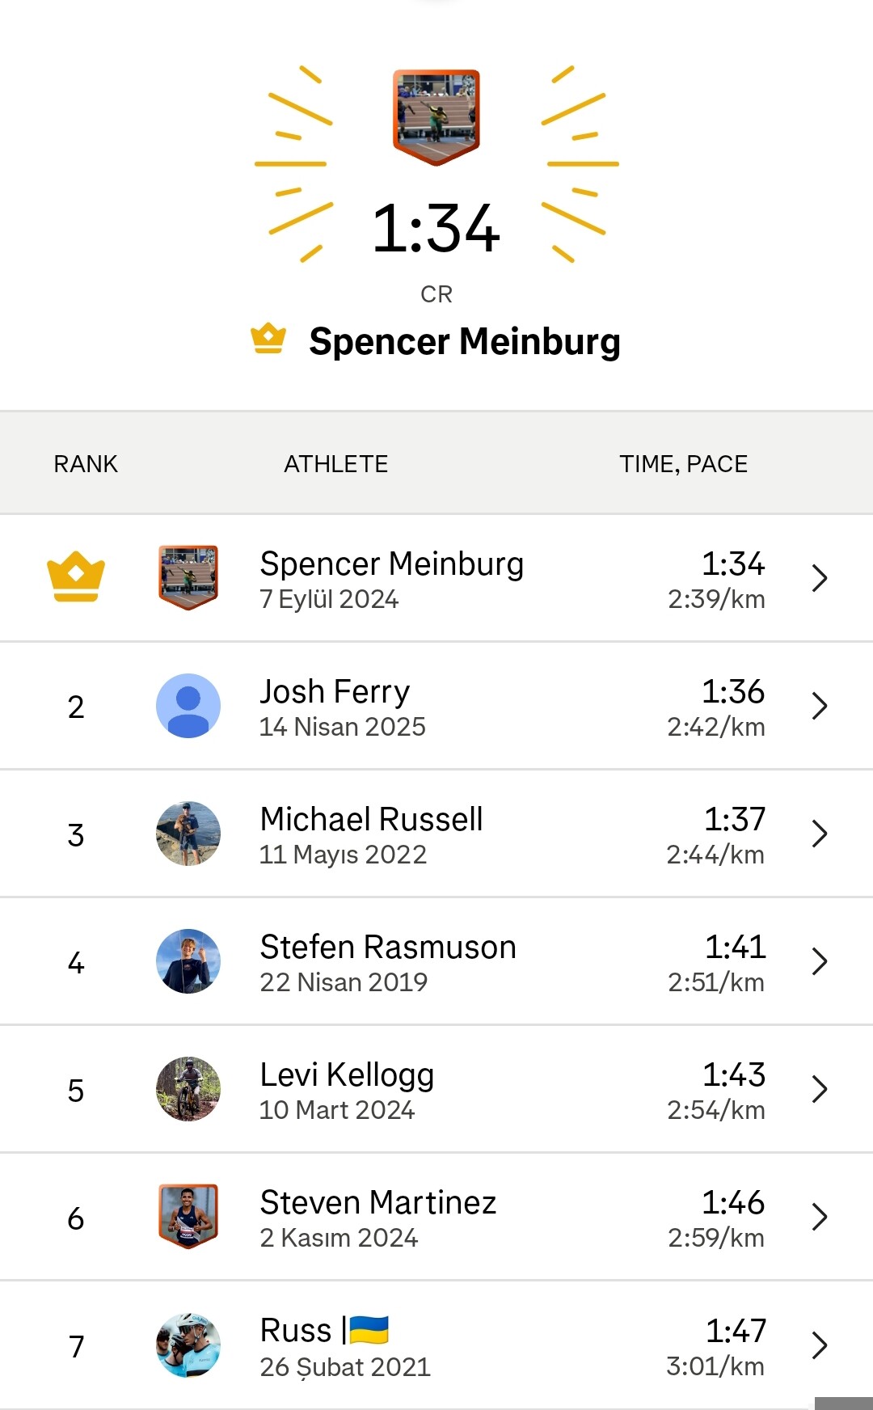This screenshot has height=1410, width=873.
Task: Open the CR badge photo at top
Action: pyautogui.click(x=436, y=116)
